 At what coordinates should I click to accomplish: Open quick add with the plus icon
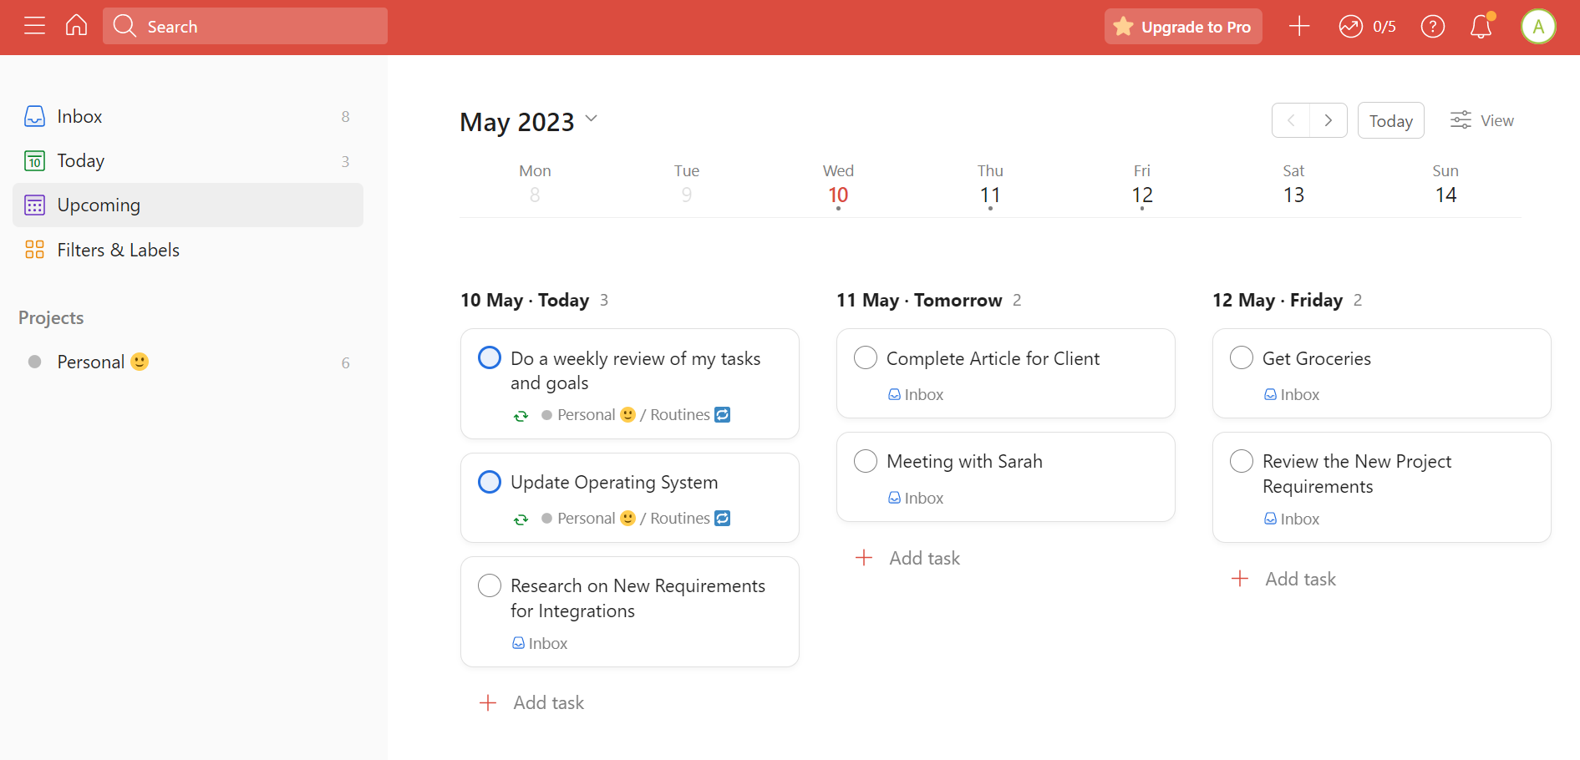(x=1298, y=26)
